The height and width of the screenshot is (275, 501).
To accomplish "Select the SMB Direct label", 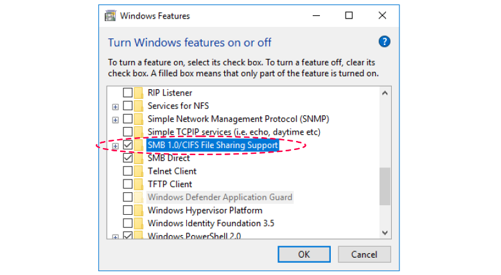I will pyautogui.click(x=169, y=158).
